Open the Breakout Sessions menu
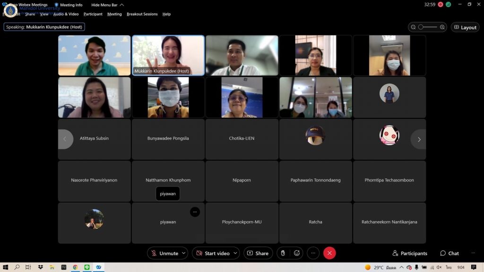484x272 pixels. click(x=142, y=14)
